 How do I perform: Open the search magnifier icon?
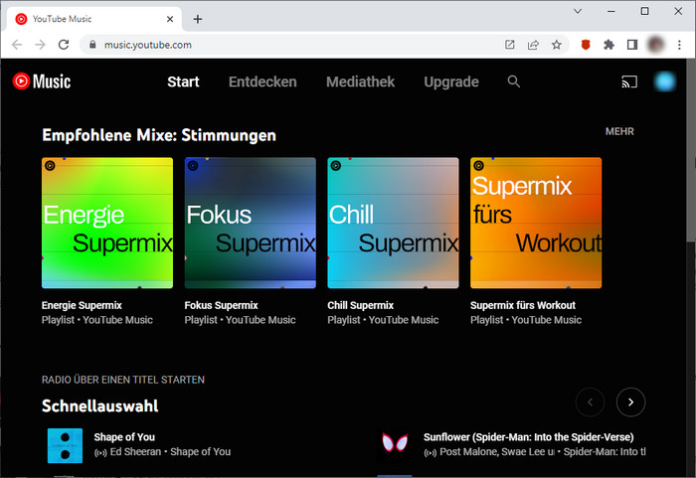[514, 81]
